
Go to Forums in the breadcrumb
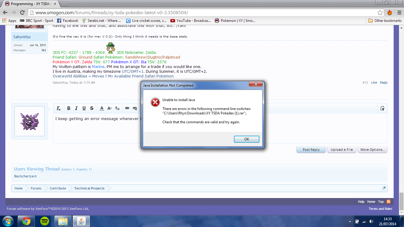tap(36, 188)
